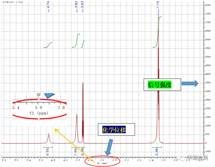Click the top resize handle of inset image
The height and width of the screenshot is (167, 215).
tap(39, 99)
